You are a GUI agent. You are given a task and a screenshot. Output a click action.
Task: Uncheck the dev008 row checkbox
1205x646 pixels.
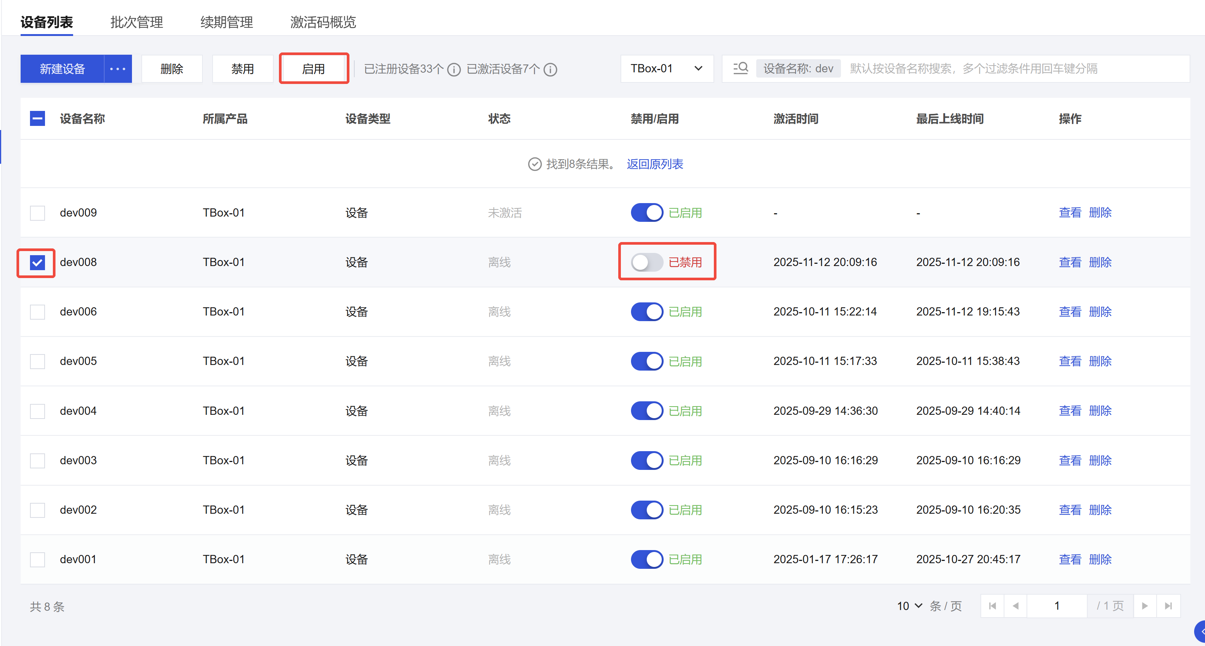(37, 262)
